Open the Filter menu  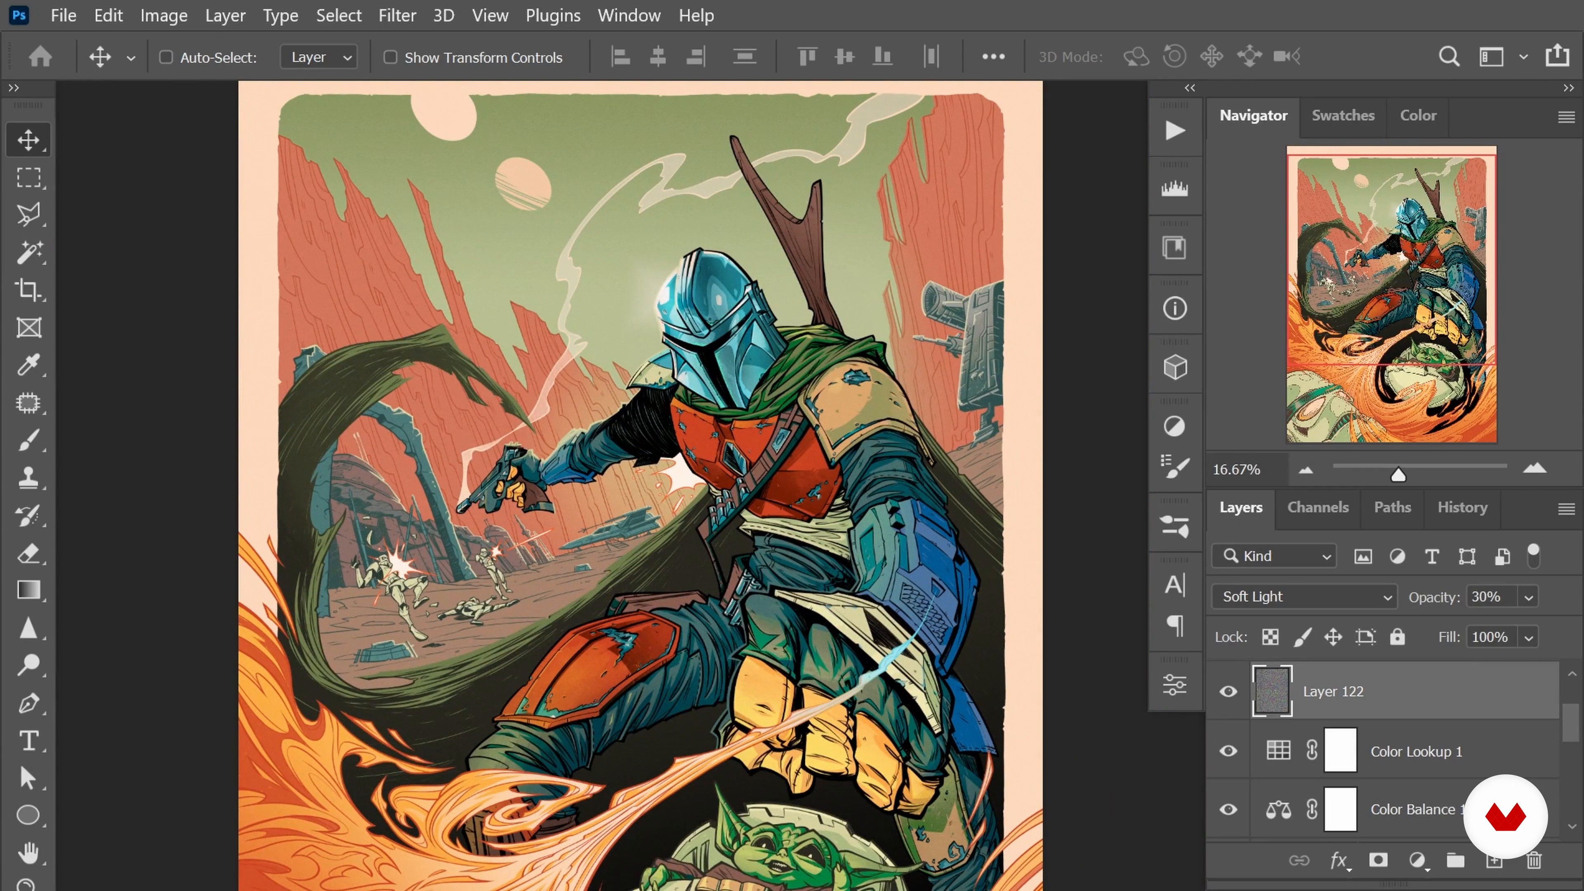click(396, 15)
